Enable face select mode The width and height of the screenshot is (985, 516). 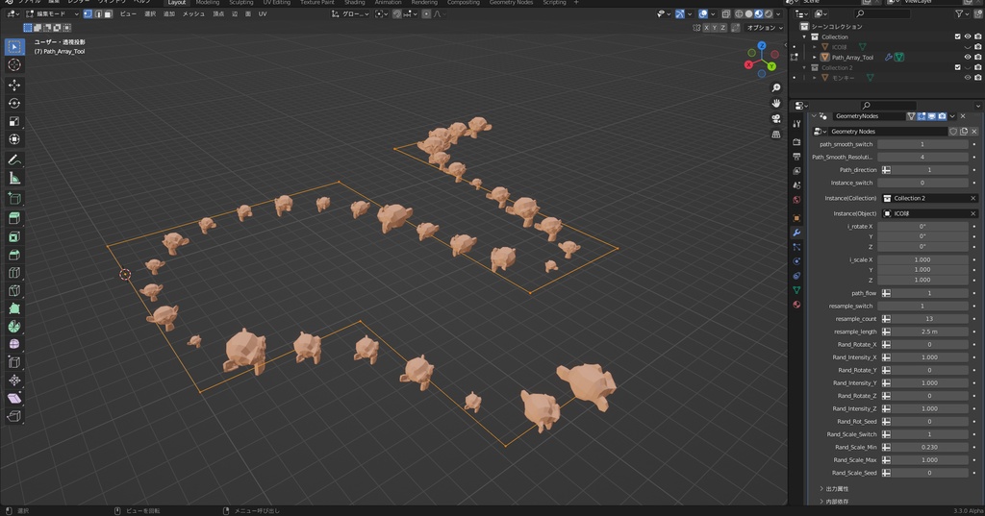(108, 13)
